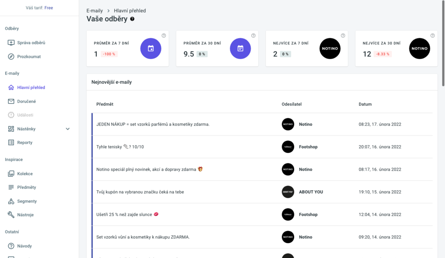Click the Doručené envelope icon
The image size is (445, 258).
11,101
